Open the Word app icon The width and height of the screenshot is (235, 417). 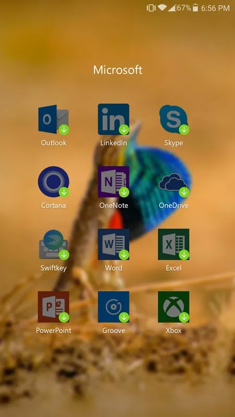pyautogui.click(x=113, y=244)
